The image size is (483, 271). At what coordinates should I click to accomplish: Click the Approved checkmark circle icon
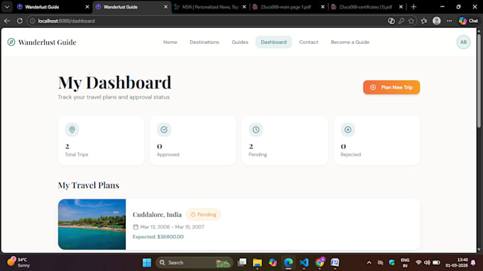click(x=164, y=130)
